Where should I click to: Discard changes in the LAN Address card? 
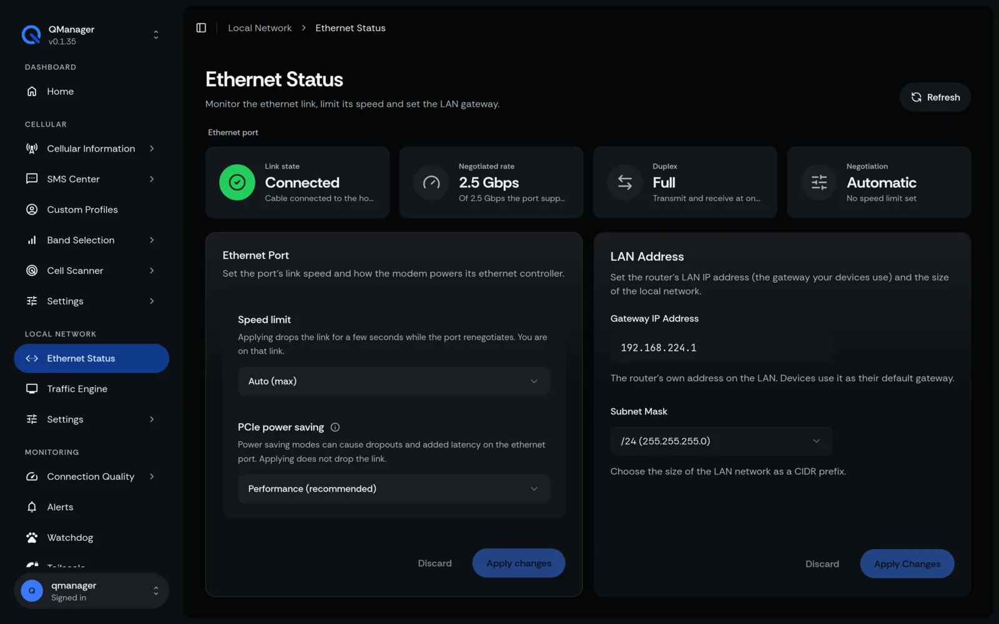tap(822, 564)
